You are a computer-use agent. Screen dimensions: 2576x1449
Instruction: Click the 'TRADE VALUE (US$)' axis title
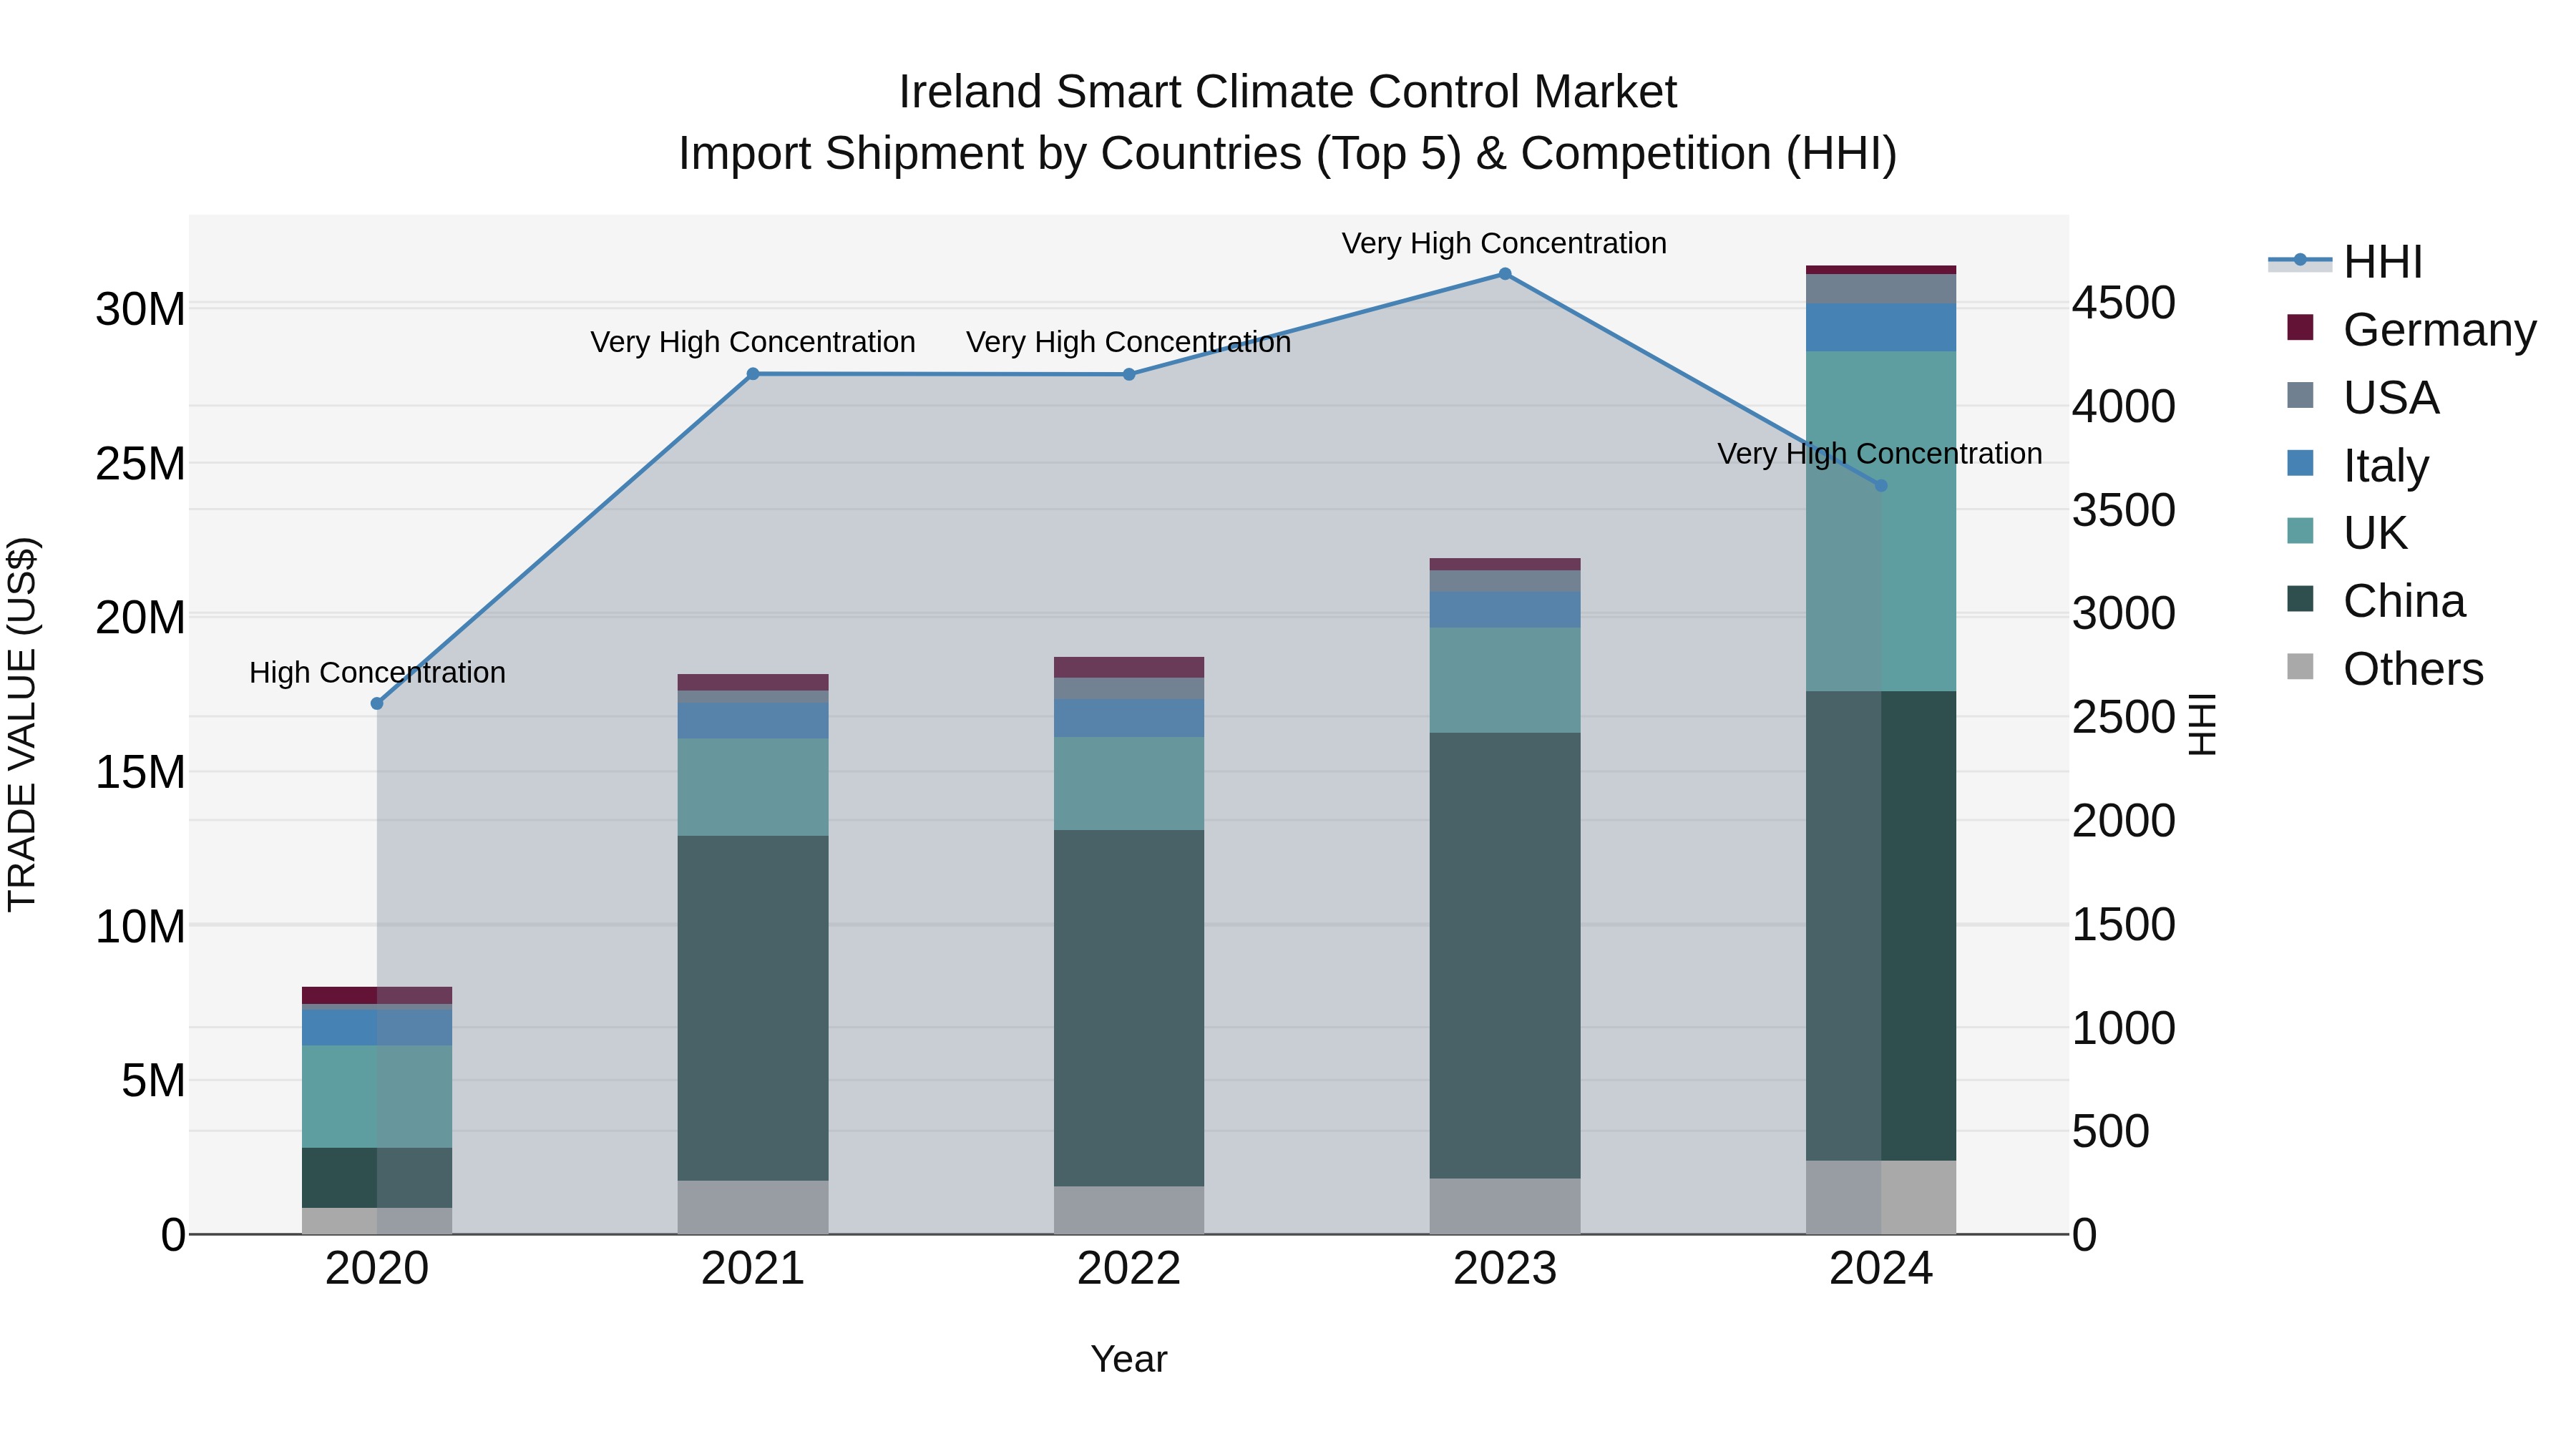point(22,724)
